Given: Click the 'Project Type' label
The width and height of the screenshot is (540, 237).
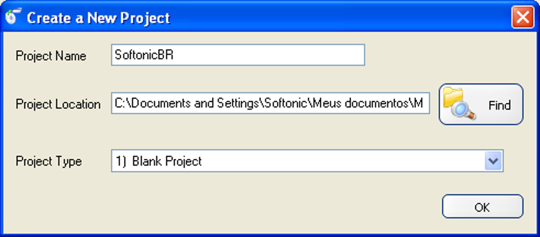Looking at the screenshot, I should point(49,161).
